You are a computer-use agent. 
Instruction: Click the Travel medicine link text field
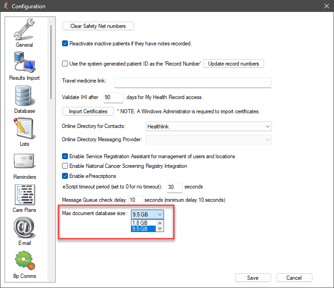click(192, 83)
